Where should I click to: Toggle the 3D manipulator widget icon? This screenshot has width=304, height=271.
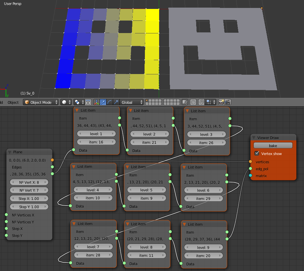tap(96, 102)
